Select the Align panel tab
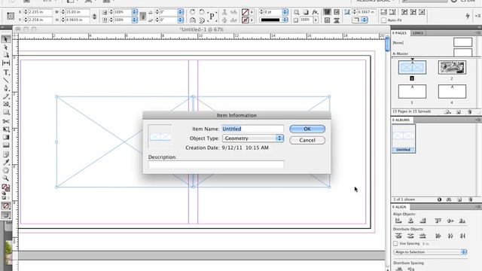 tap(399, 207)
